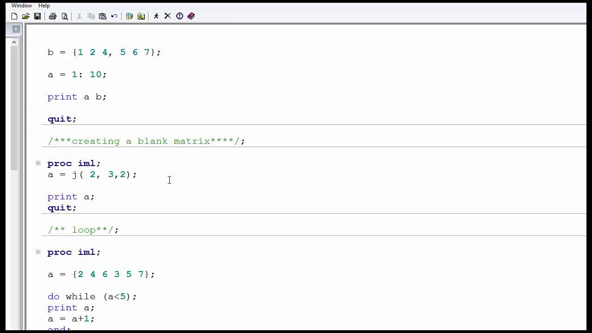The image size is (592, 333).
Task: Click the 'do while (a<5);' line
Action: [92, 296]
